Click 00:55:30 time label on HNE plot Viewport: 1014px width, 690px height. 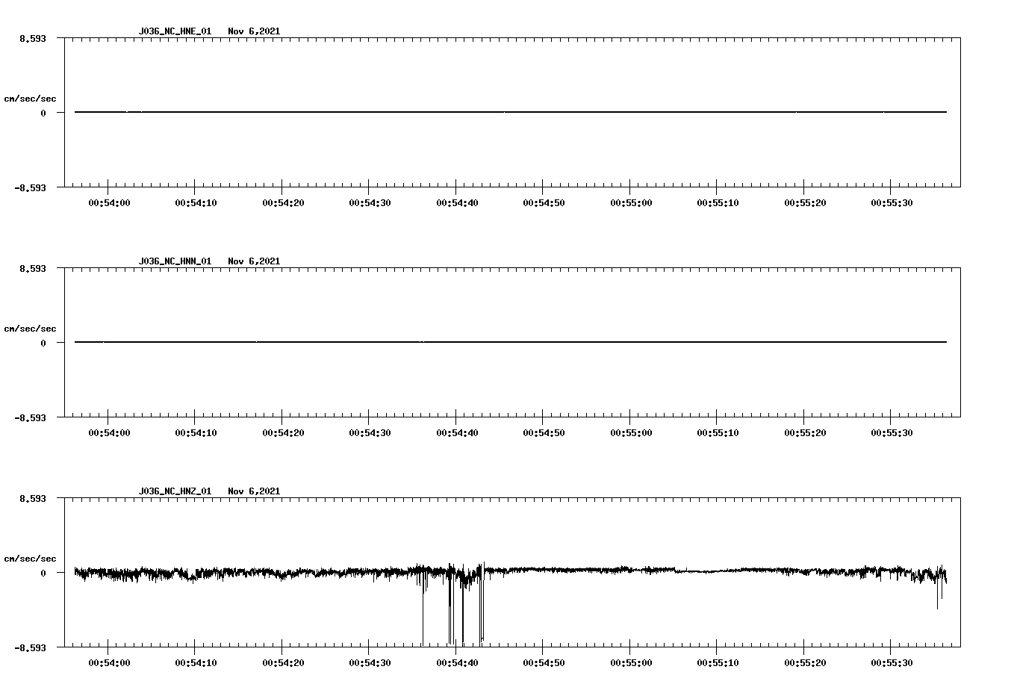tap(892, 203)
